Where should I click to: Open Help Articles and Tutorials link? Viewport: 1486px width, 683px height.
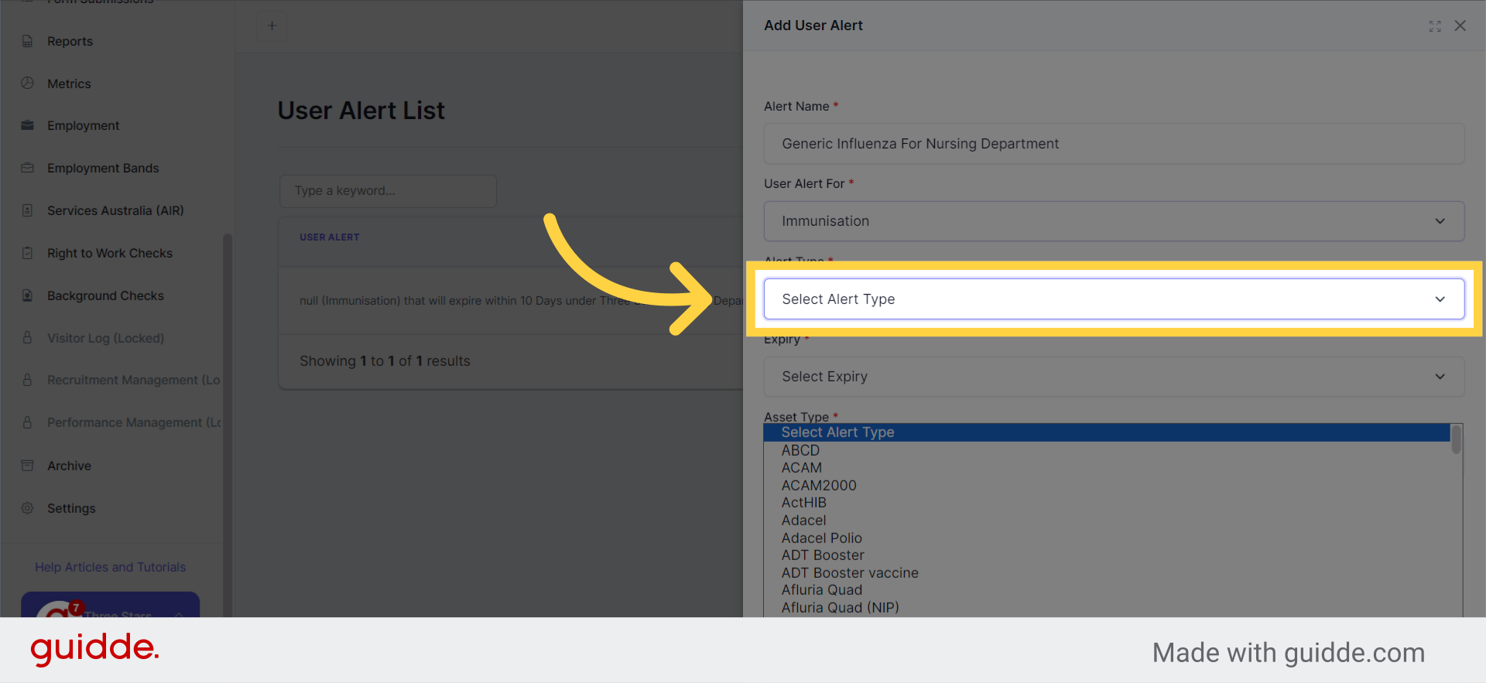pos(110,567)
